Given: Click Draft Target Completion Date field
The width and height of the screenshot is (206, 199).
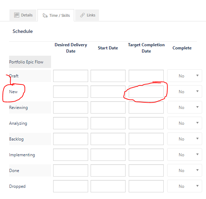Looking at the screenshot, I should [x=146, y=76].
